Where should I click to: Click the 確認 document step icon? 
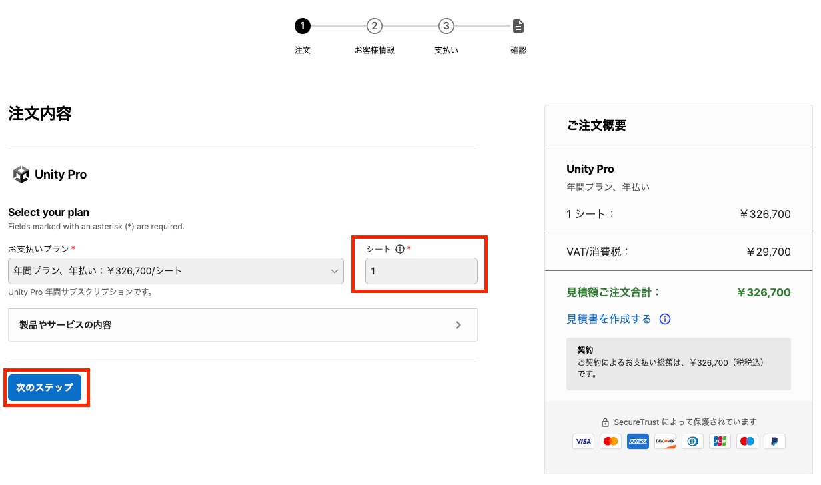pos(518,26)
